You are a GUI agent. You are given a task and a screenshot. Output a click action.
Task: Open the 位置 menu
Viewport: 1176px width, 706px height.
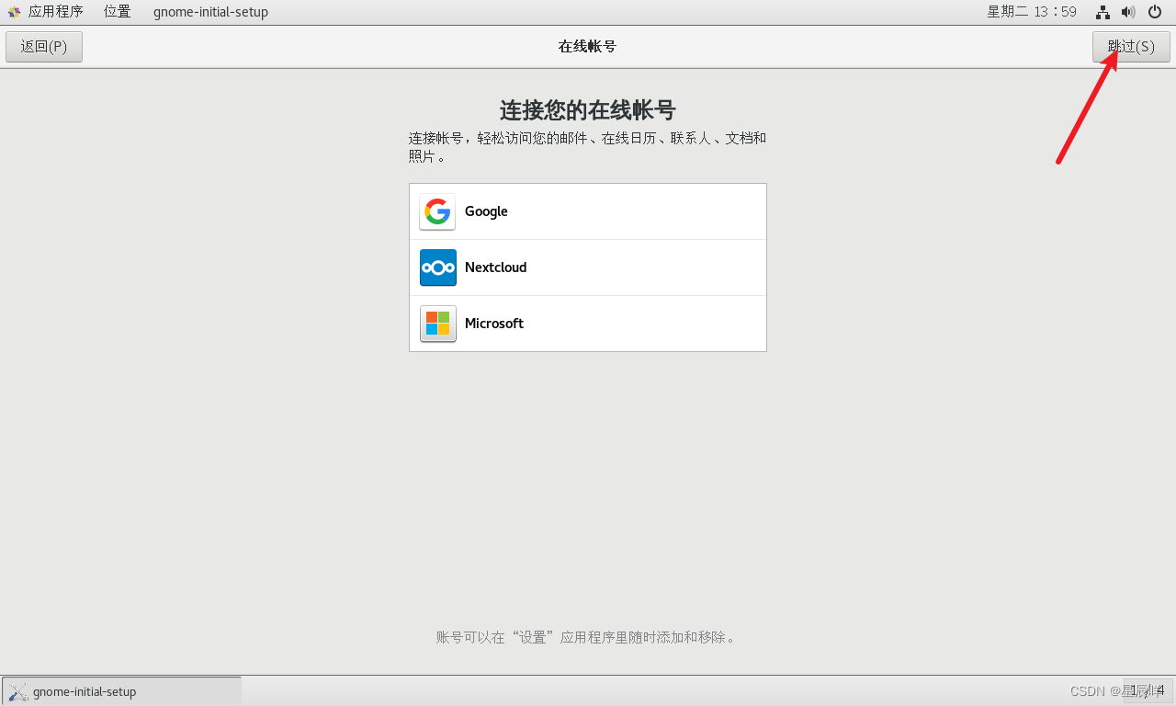(x=117, y=12)
